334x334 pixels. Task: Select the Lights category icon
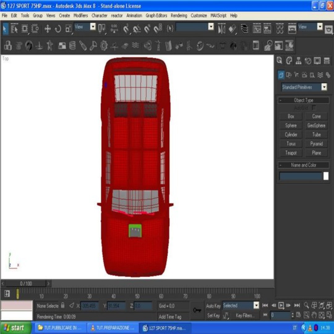(x=297, y=75)
